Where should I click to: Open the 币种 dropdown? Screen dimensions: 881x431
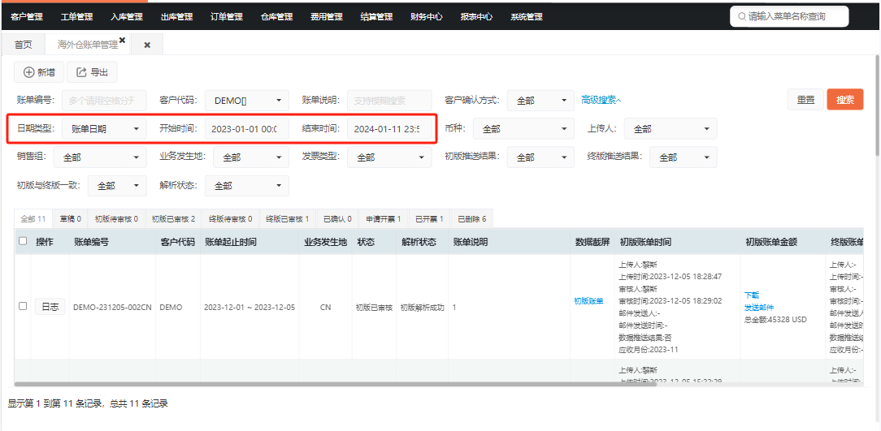(x=523, y=129)
